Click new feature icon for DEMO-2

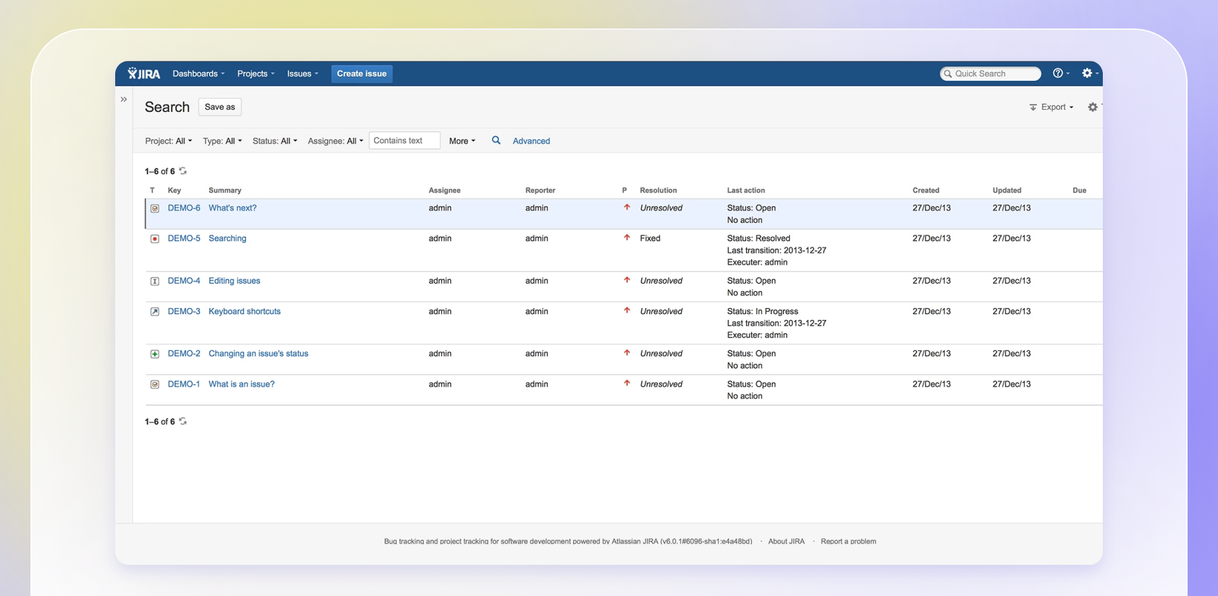[155, 354]
